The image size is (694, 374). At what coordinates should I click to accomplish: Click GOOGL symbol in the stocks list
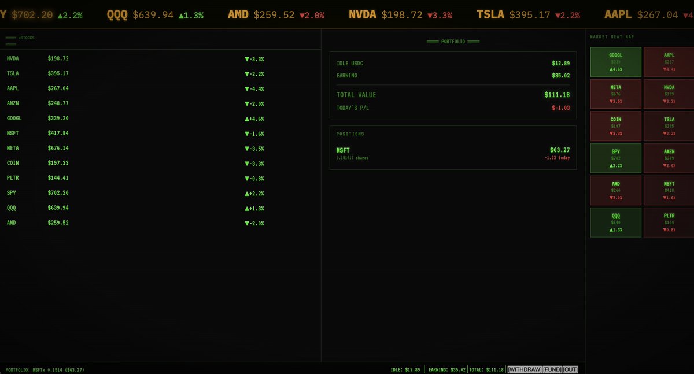point(14,118)
